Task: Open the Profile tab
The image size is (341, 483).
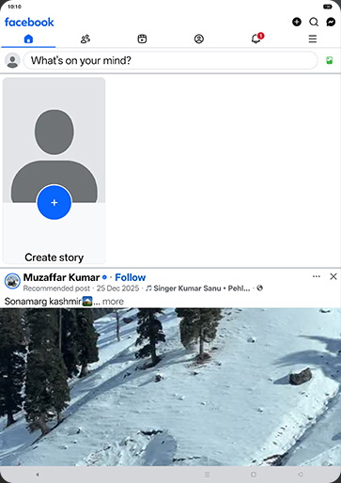Action: [199, 39]
